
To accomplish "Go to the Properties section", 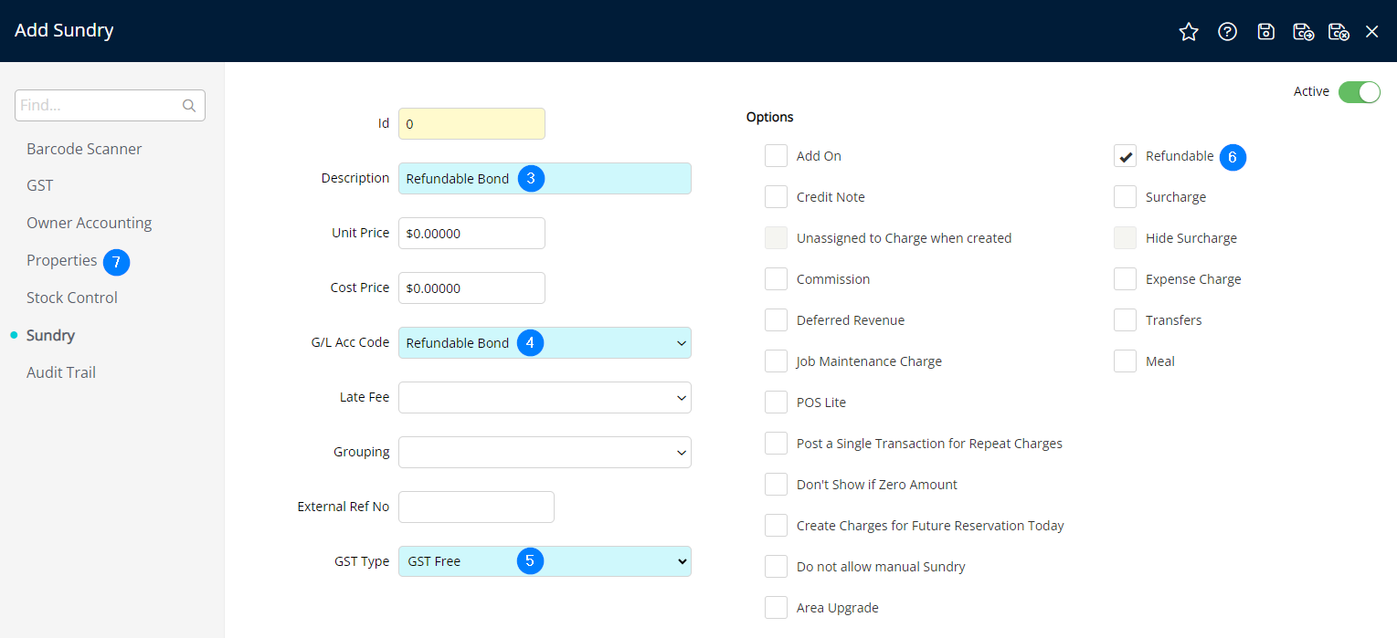I will pyautogui.click(x=61, y=261).
